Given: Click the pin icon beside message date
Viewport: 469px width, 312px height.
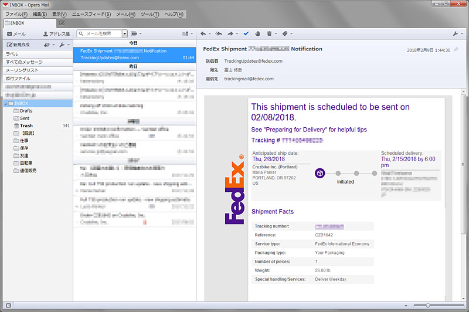Looking at the screenshot, I should click(456, 50).
